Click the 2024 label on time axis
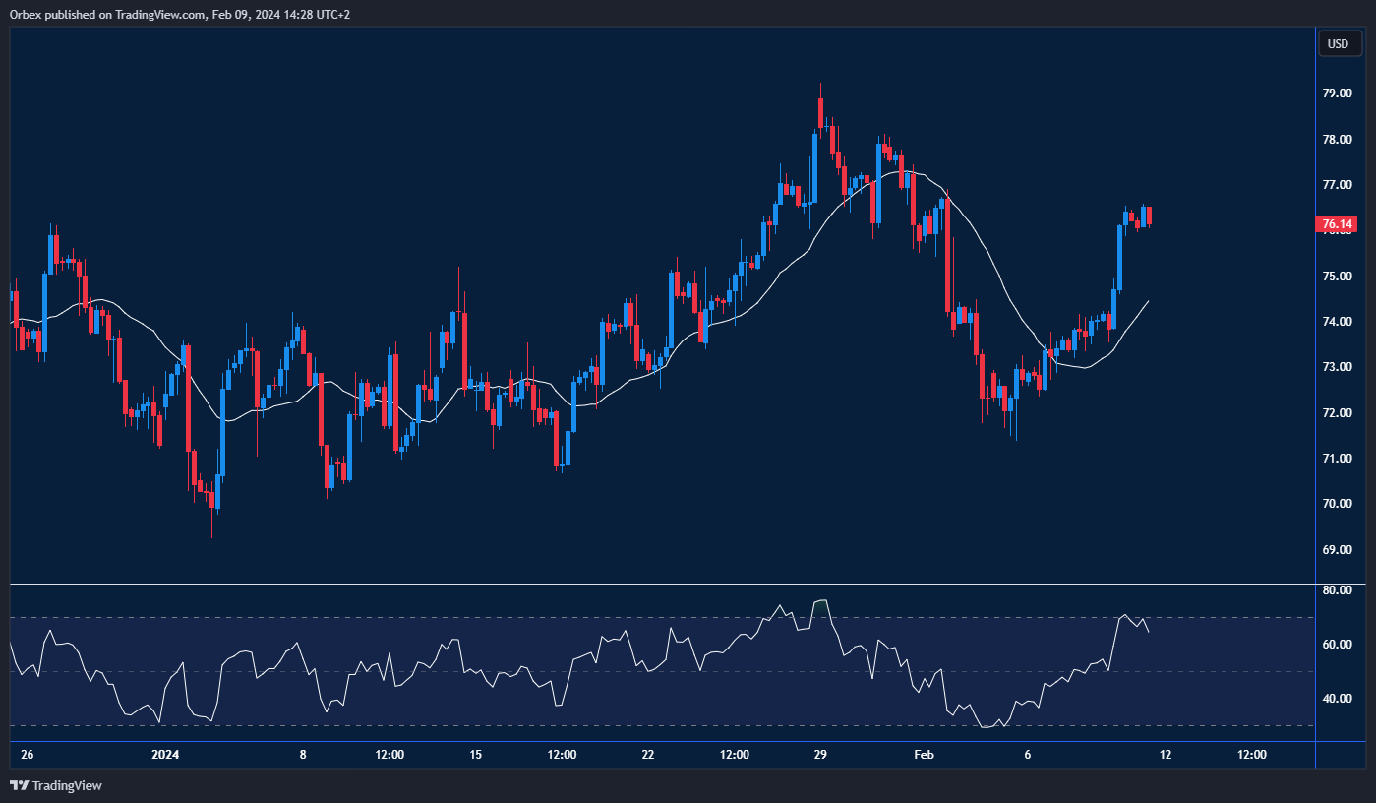Viewport: 1376px width, 803px height. point(165,755)
